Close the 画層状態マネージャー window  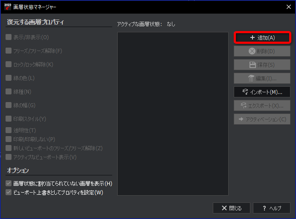(288, 7)
